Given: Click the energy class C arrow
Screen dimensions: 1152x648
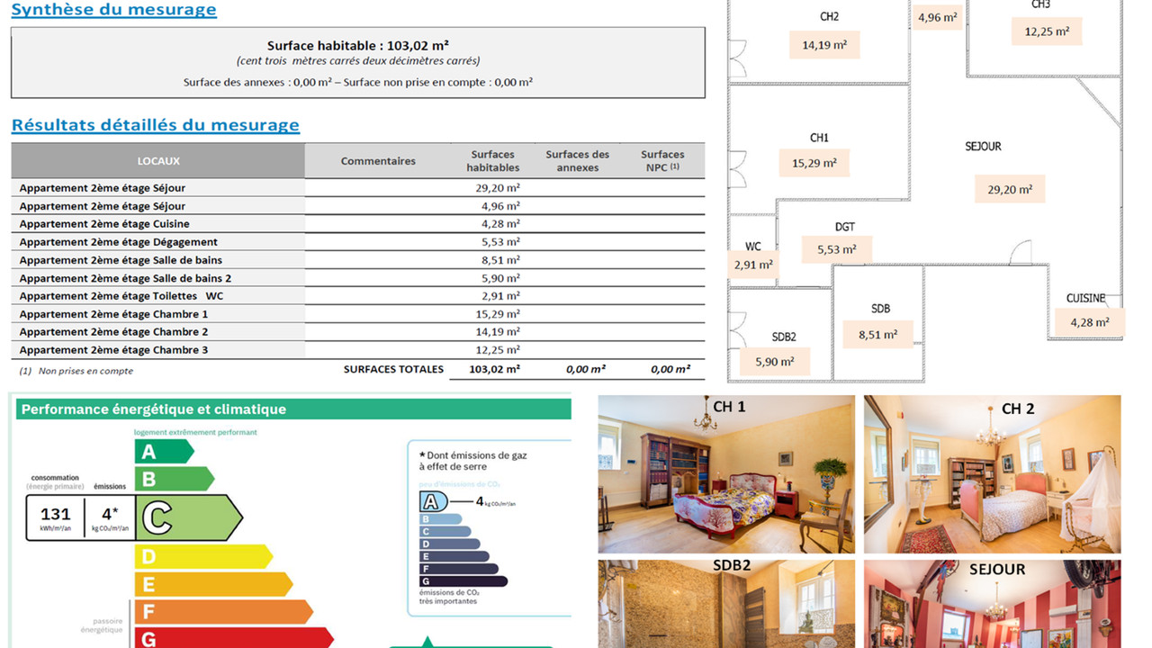Looking at the screenshot, I should [x=189, y=517].
